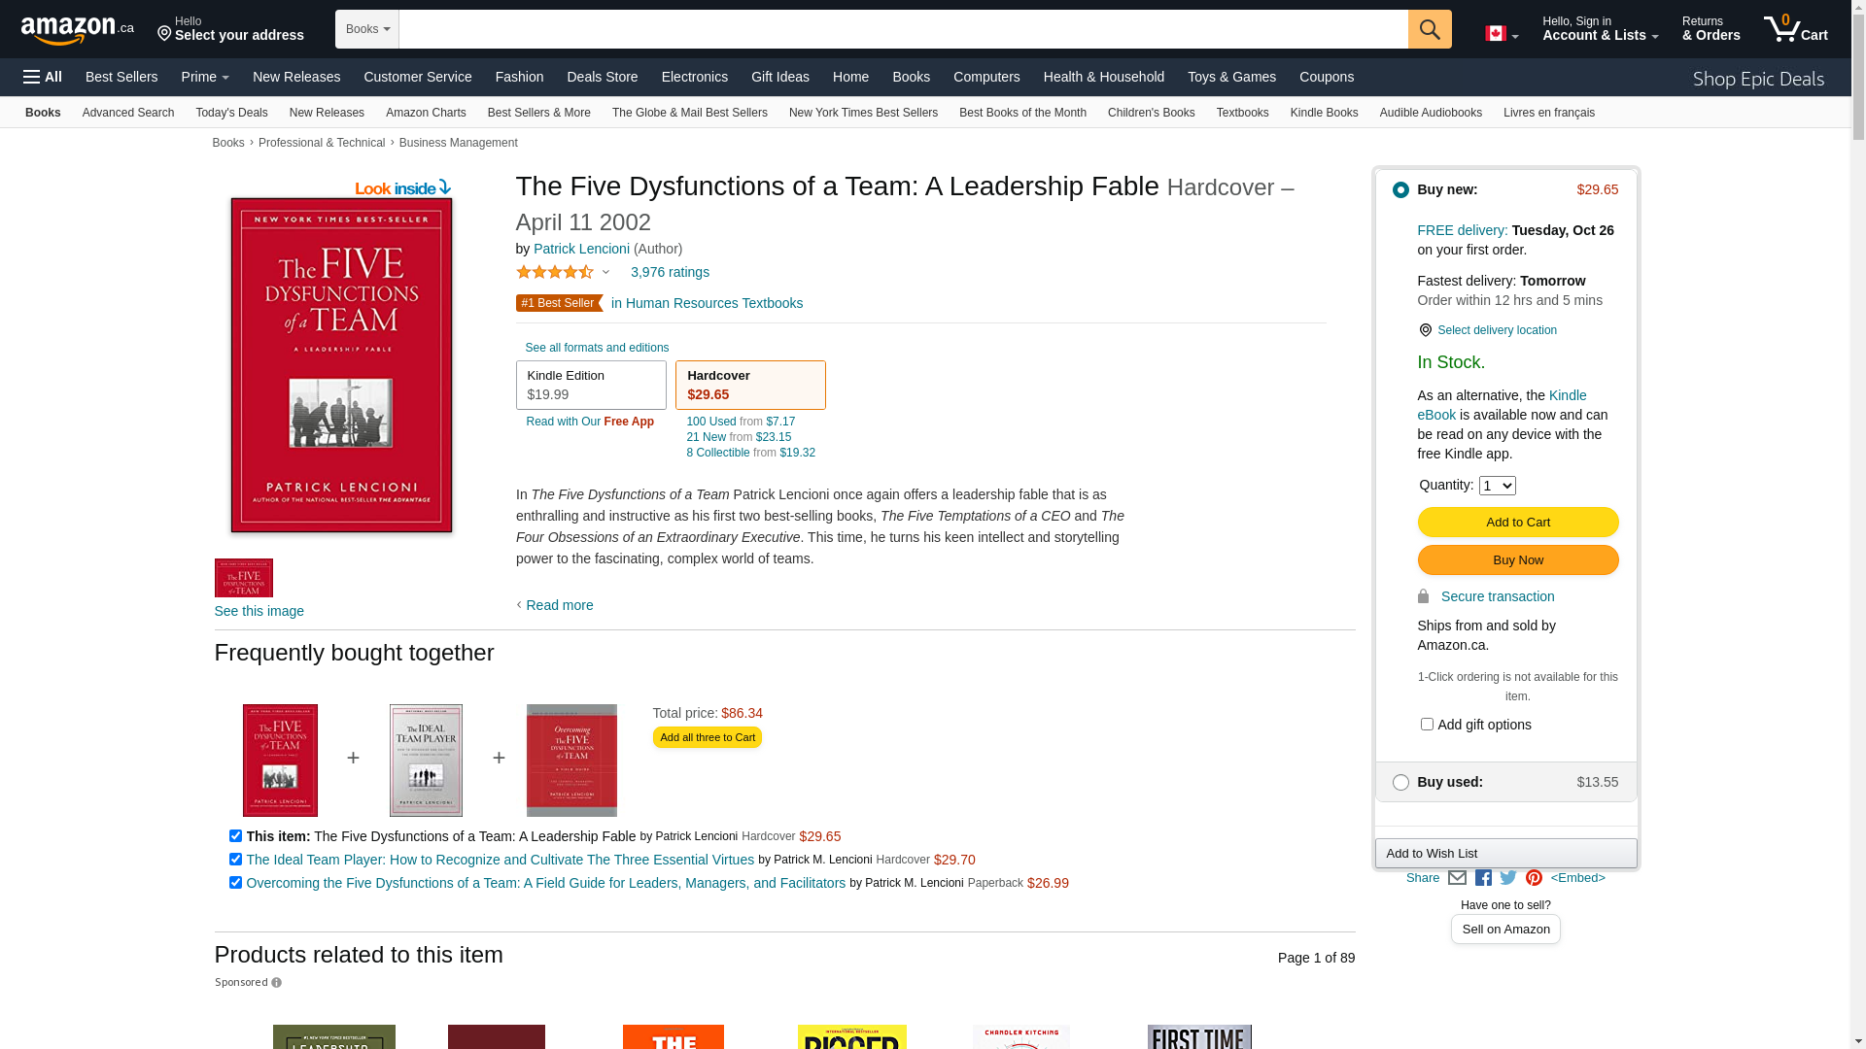Pin this book on Pinterest
1866x1049 pixels.
[x=1534, y=878]
